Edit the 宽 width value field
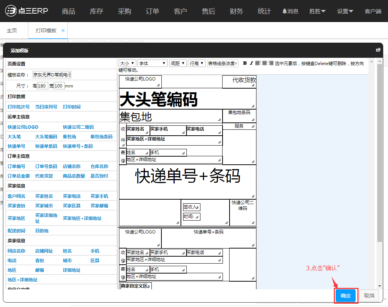 (59, 86)
